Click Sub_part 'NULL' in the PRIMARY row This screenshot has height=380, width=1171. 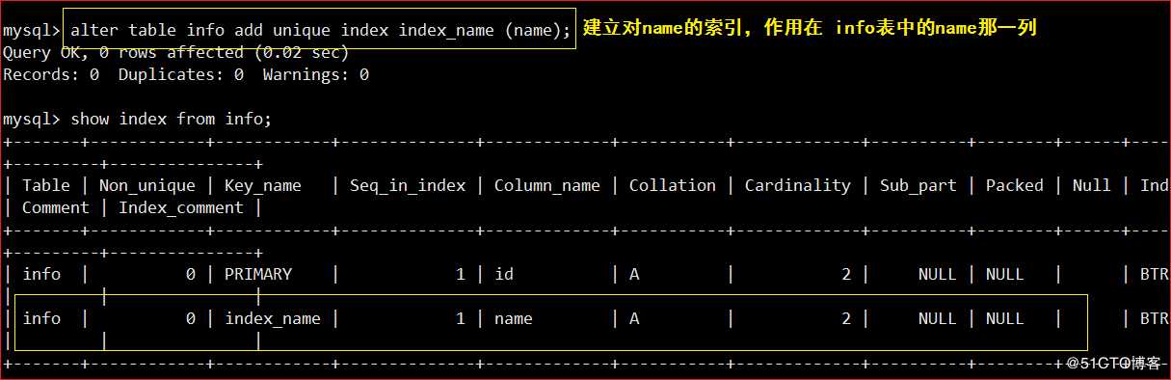tap(938, 274)
